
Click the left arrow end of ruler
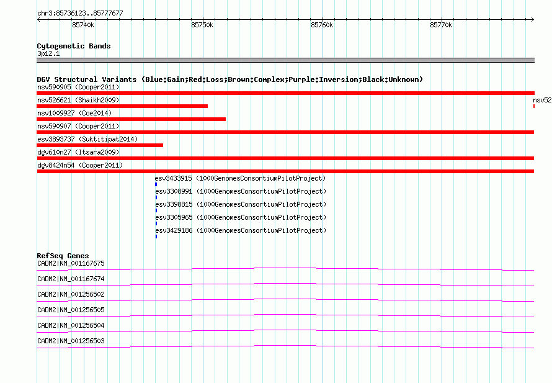point(38,20)
